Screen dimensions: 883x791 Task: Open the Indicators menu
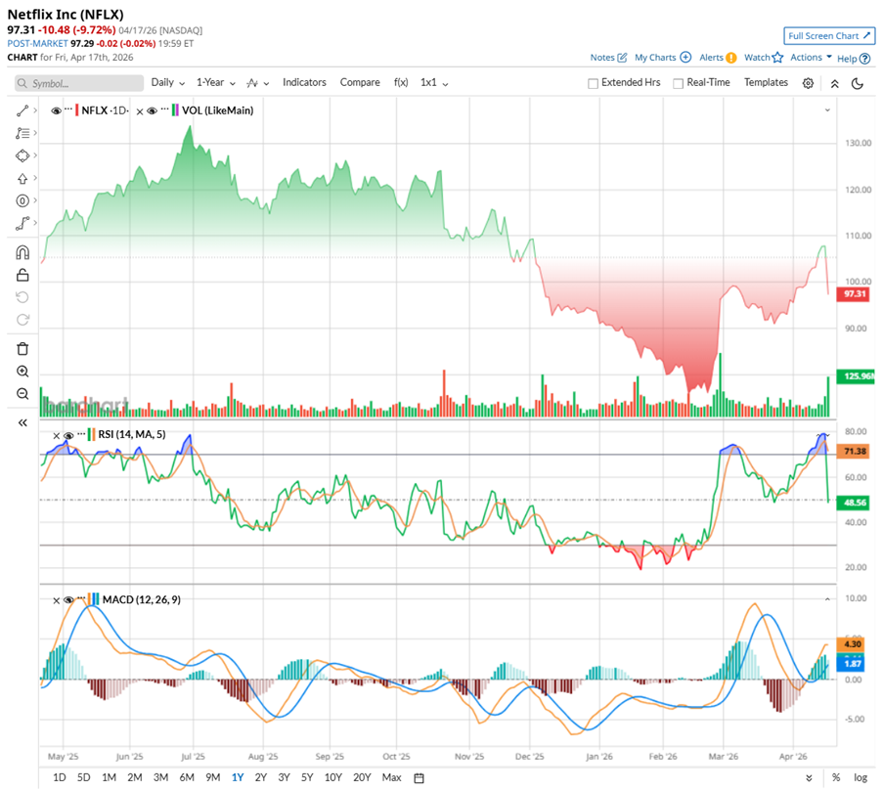click(305, 83)
